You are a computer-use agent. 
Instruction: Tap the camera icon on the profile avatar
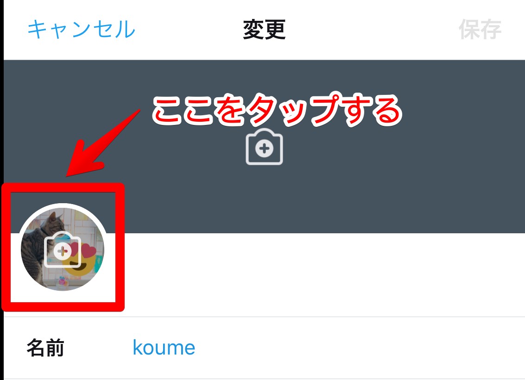[63, 249]
